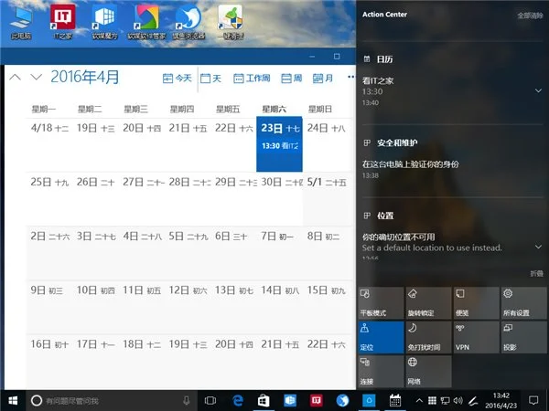549x411 pixels.
Task: Open the Windows Store taskbar icon
Action: (264, 400)
